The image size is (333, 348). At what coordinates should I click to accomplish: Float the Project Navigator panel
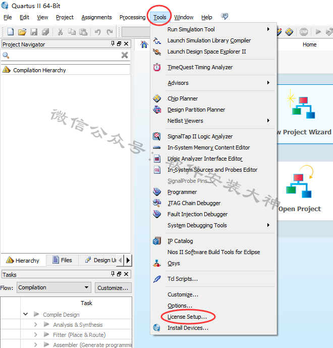coord(119,44)
